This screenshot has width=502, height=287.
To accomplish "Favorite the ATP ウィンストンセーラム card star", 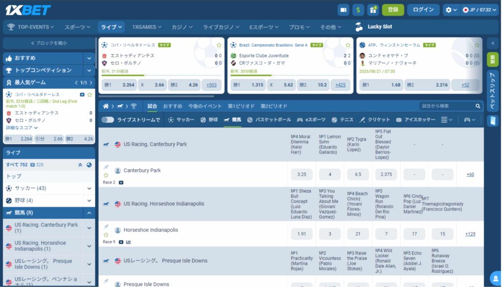I will [x=477, y=45].
